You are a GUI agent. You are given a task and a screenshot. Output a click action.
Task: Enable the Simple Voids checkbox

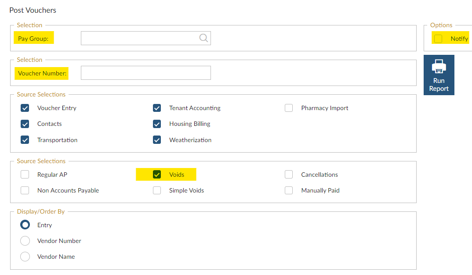[x=157, y=190]
